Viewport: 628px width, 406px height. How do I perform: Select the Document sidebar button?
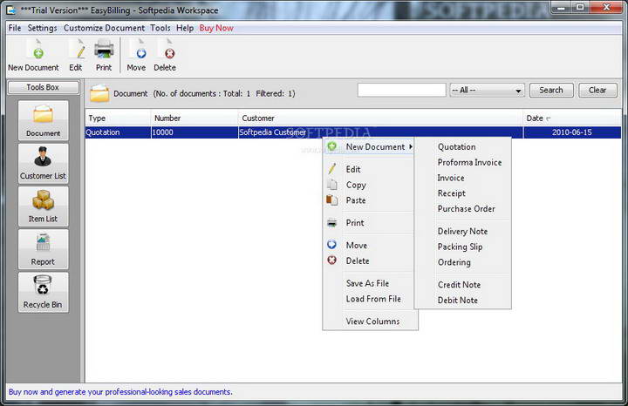point(43,121)
